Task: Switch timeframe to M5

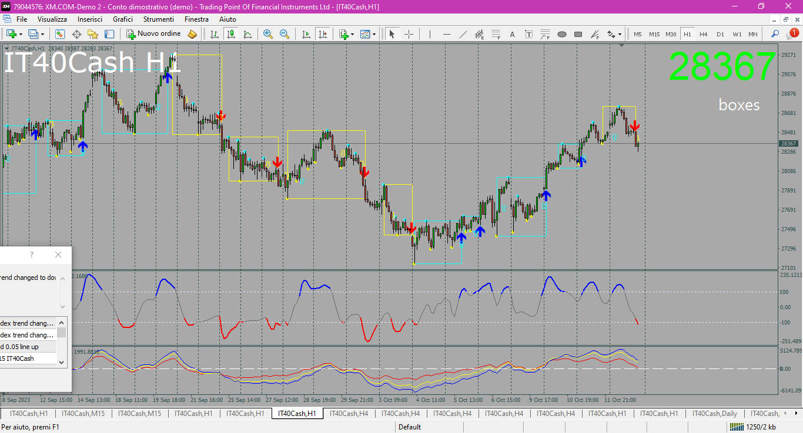Action: 638,34
